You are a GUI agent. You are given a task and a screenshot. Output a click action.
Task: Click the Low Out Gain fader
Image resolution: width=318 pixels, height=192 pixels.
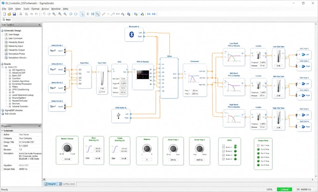(x=278, y=57)
